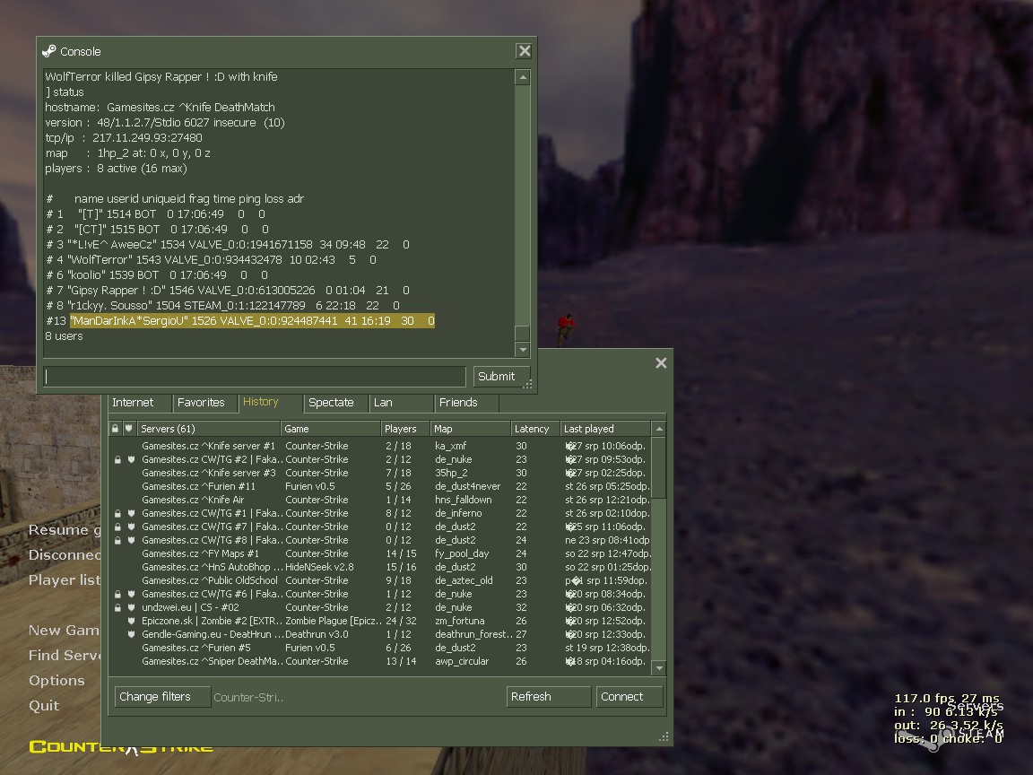Viewport: 1033px width, 775px height.
Task: Select the "Gamesites.cz ^Knife server #1" server
Action: (380, 446)
